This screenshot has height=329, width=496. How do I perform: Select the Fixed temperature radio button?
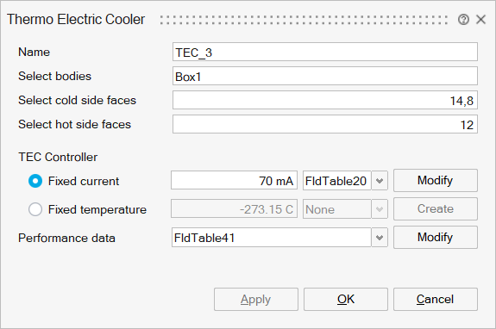click(x=35, y=209)
